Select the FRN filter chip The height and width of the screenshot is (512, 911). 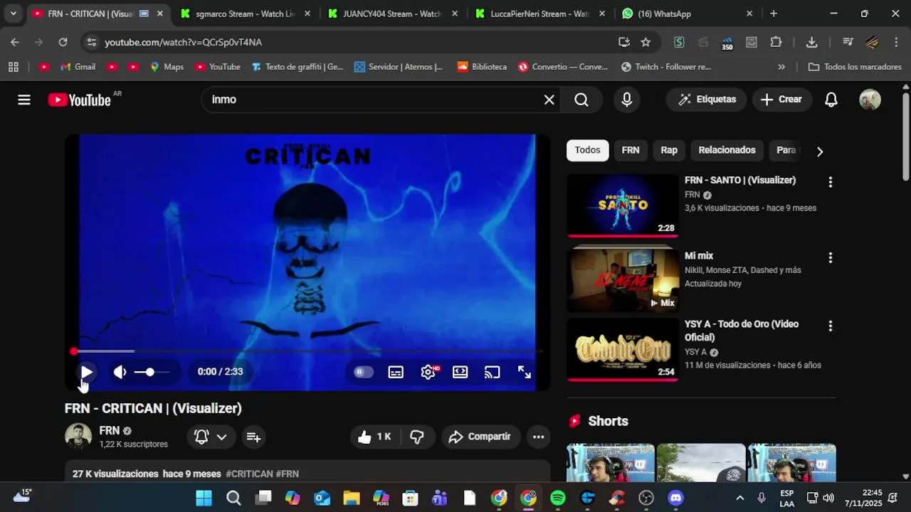click(631, 150)
